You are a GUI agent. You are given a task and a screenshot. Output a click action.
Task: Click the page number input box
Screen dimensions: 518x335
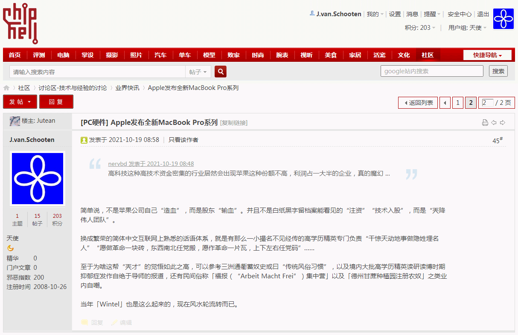(x=487, y=103)
